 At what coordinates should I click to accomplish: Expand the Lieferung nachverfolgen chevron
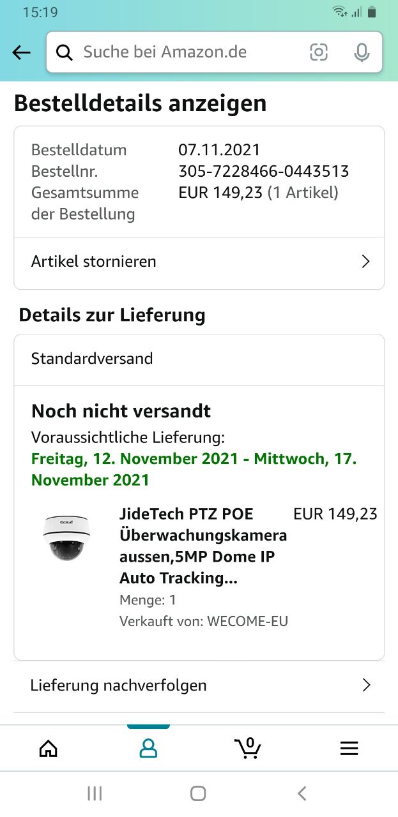[366, 686]
